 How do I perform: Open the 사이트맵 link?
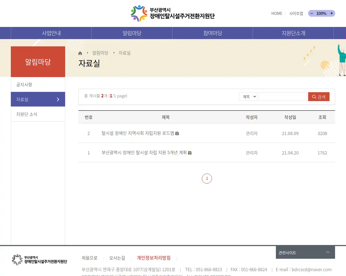296,13
